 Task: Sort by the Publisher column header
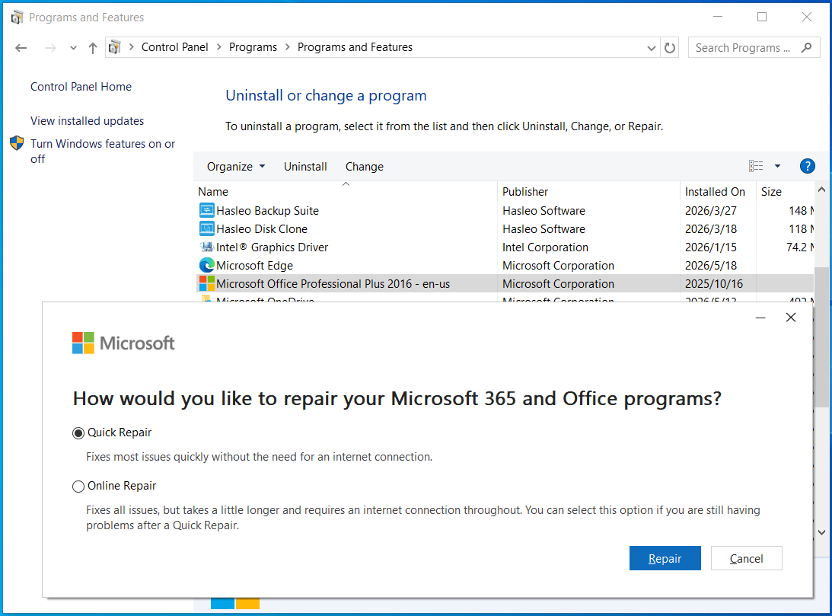588,192
